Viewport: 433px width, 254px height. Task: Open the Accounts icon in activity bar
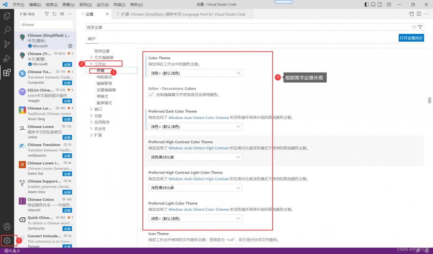coord(7,227)
